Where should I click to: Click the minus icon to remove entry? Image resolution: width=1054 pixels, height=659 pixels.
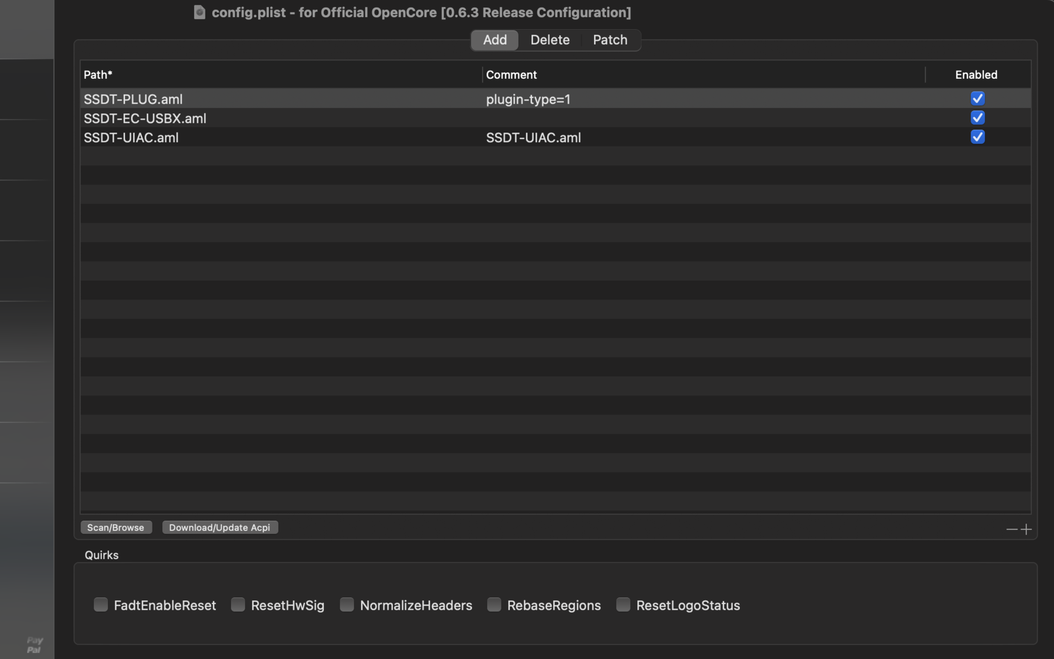[1012, 530]
